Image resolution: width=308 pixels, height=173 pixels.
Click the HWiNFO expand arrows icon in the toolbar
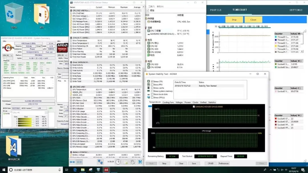(72, 162)
